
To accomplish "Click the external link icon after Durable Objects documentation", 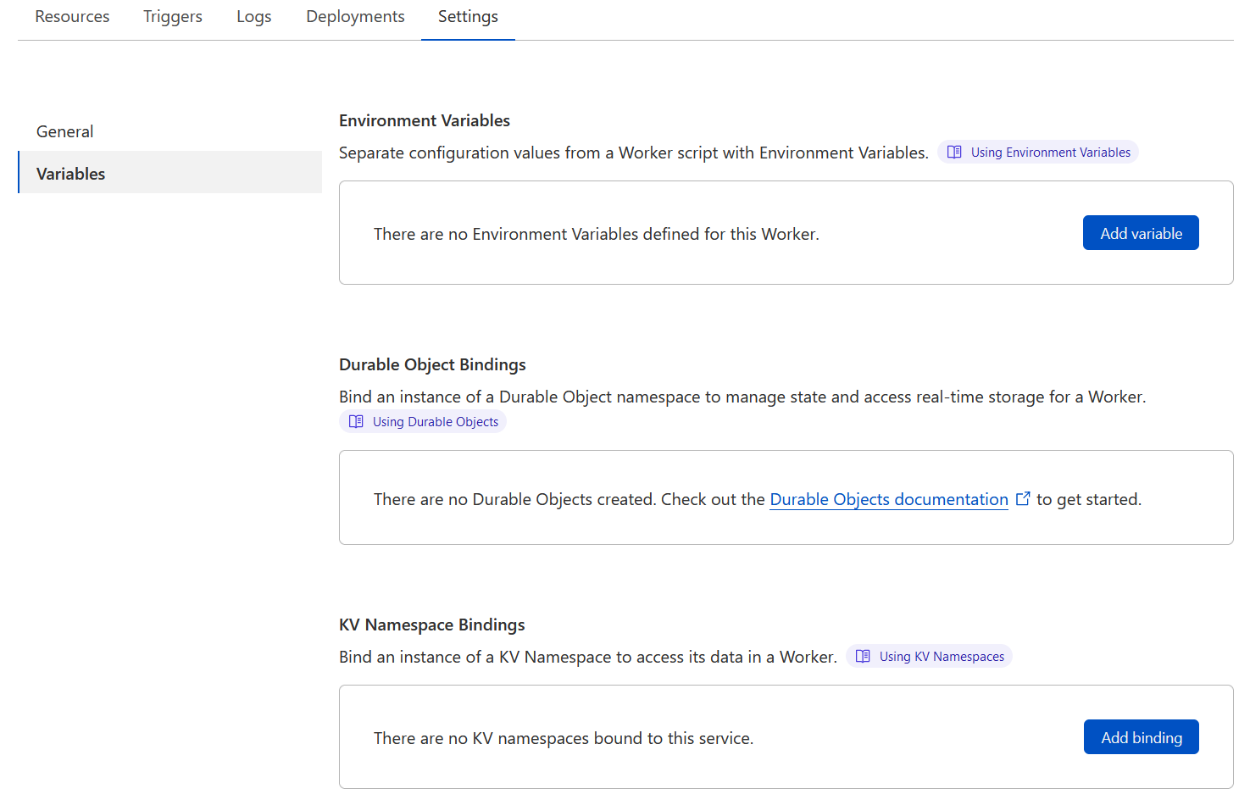I will point(1023,498).
